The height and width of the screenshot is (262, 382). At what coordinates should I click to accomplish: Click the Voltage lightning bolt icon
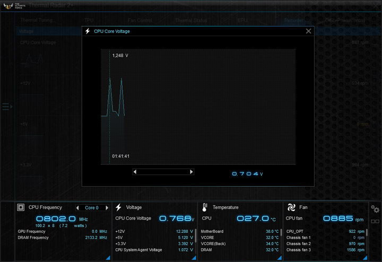click(118, 207)
